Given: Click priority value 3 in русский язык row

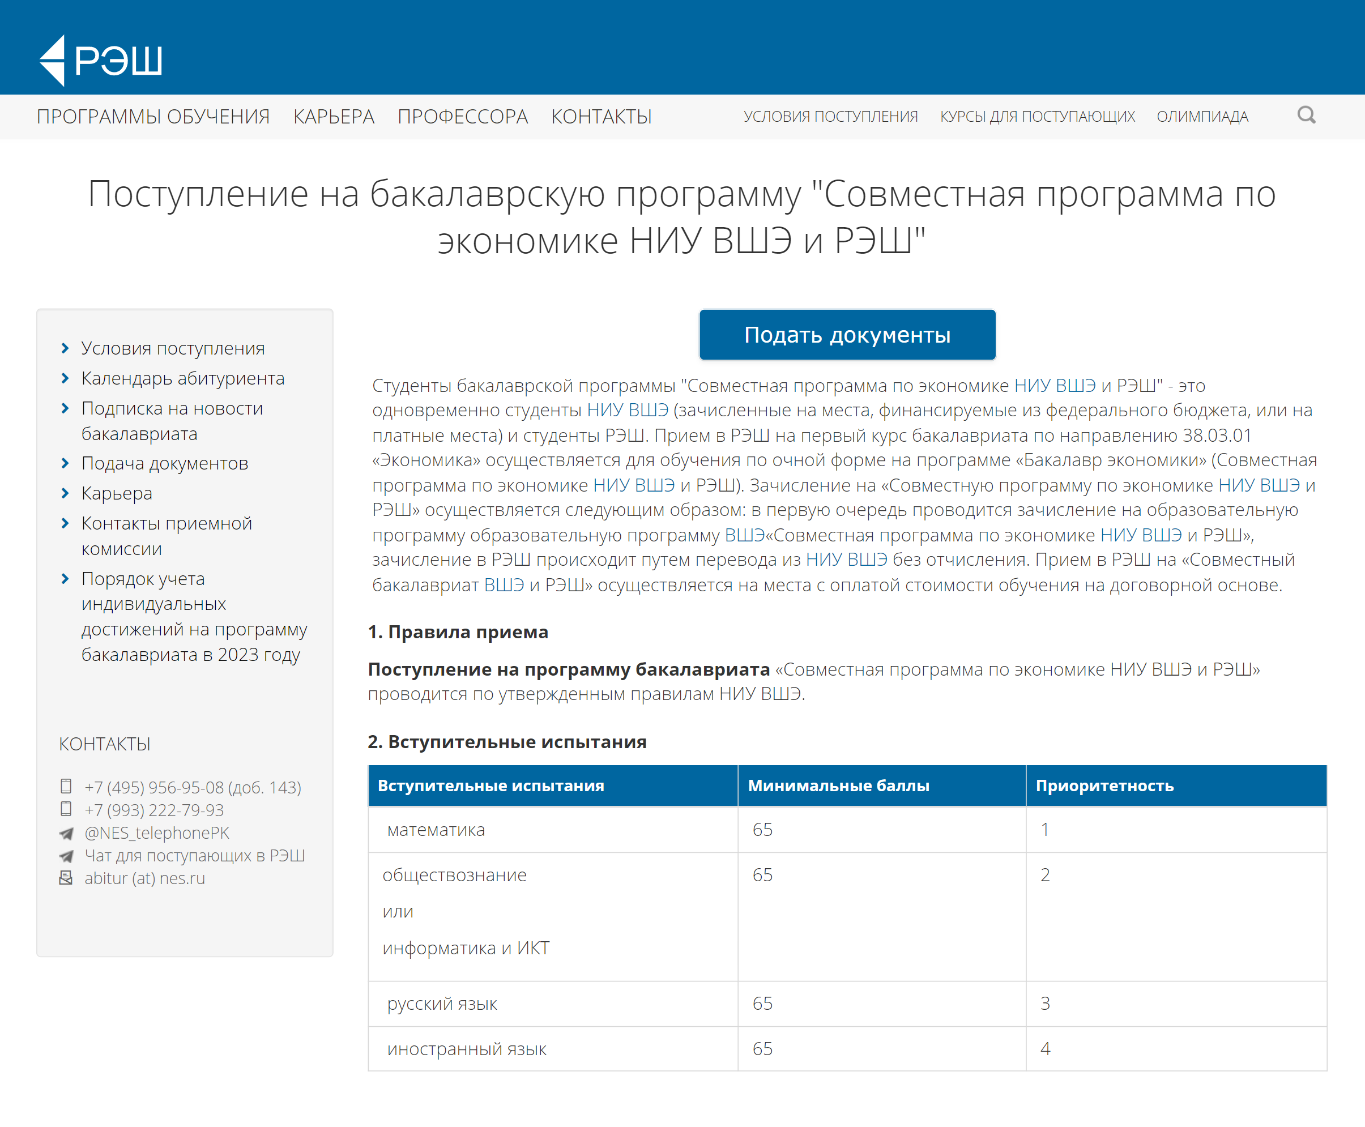Looking at the screenshot, I should pyautogui.click(x=1045, y=1004).
